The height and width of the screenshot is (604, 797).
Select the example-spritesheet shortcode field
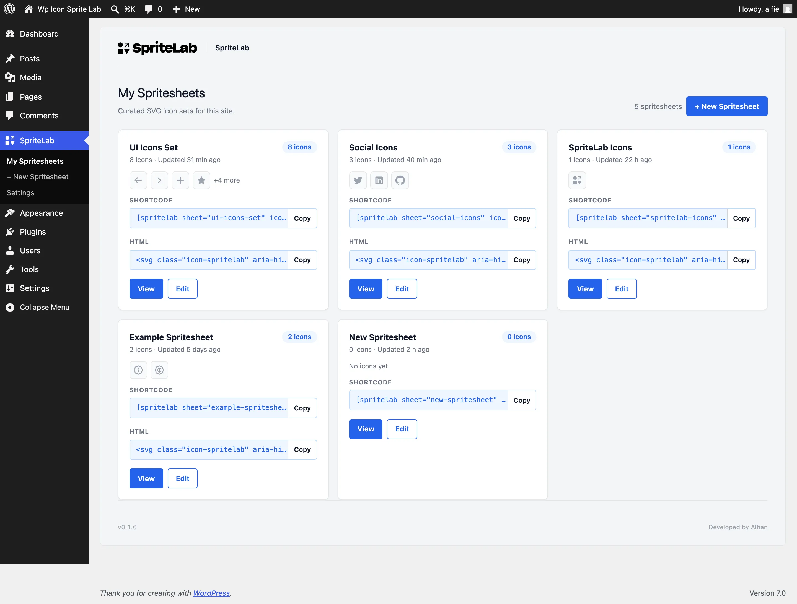click(x=209, y=408)
